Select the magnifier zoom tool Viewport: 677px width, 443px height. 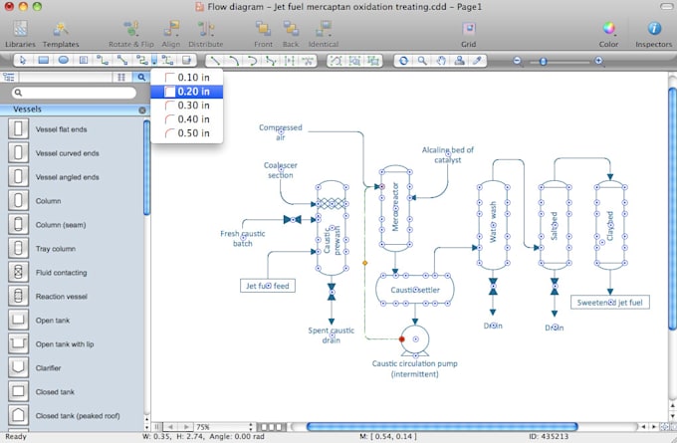click(422, 61)
